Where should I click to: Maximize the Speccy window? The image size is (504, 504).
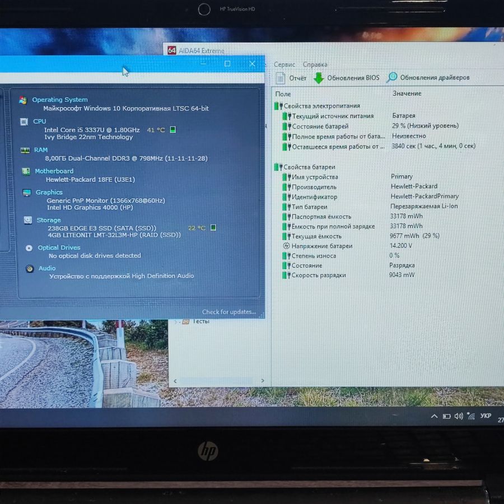227,64
